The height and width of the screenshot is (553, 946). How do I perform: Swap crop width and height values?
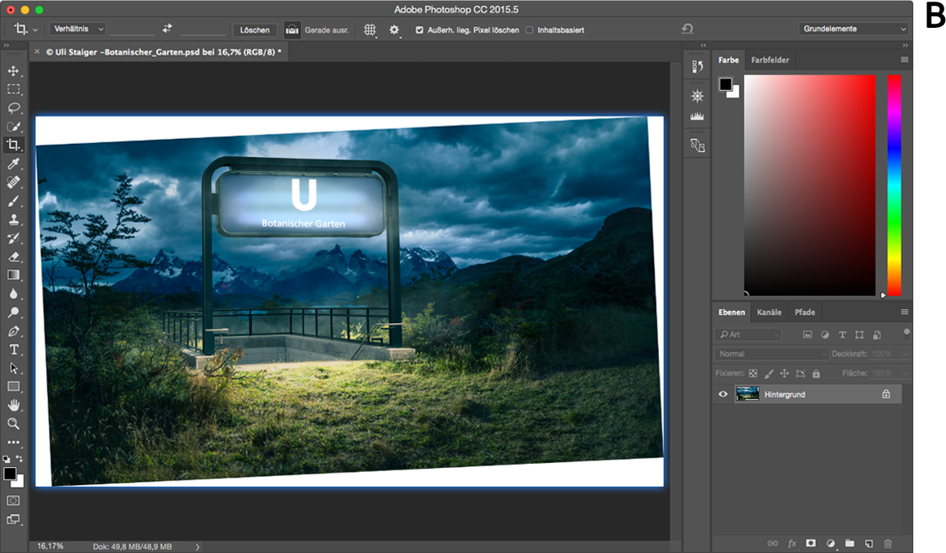(x=167, y=29)
